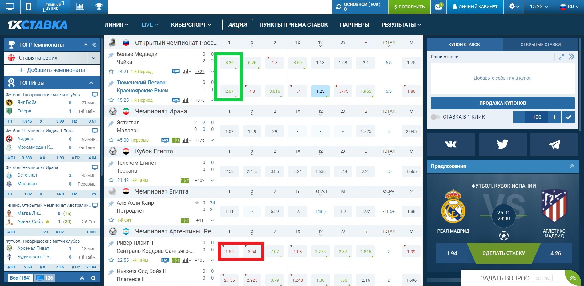Switch to ОТКРЫТЫЕ СТАВКИ tab
584x286 pixels.
[x=541, y=45]
